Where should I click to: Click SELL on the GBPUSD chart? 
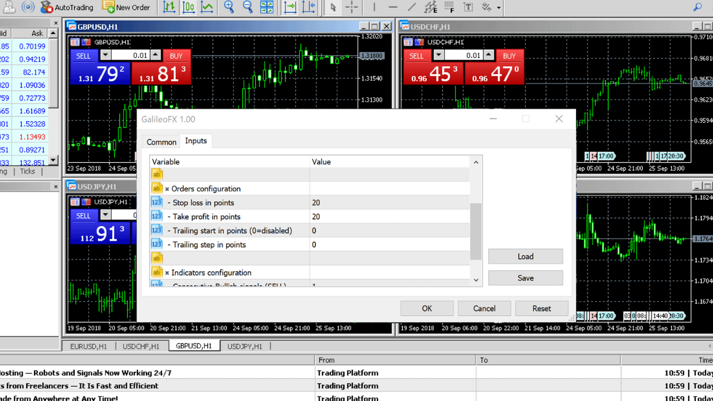click(x=83, y=56)
